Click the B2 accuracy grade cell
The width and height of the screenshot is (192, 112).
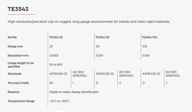pos(51,83)
